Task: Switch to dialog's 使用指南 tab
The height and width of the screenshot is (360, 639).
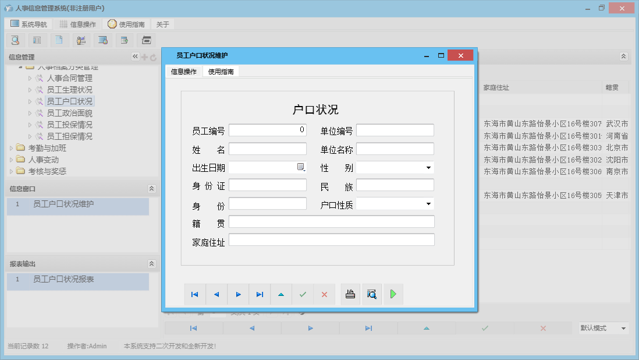Action: coord(221,72)
